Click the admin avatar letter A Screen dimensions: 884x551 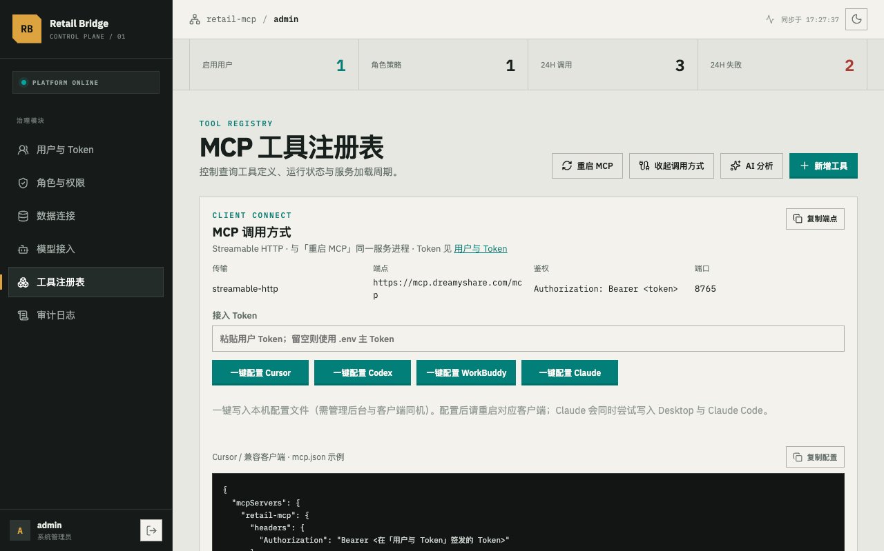(x=20, y=530)
